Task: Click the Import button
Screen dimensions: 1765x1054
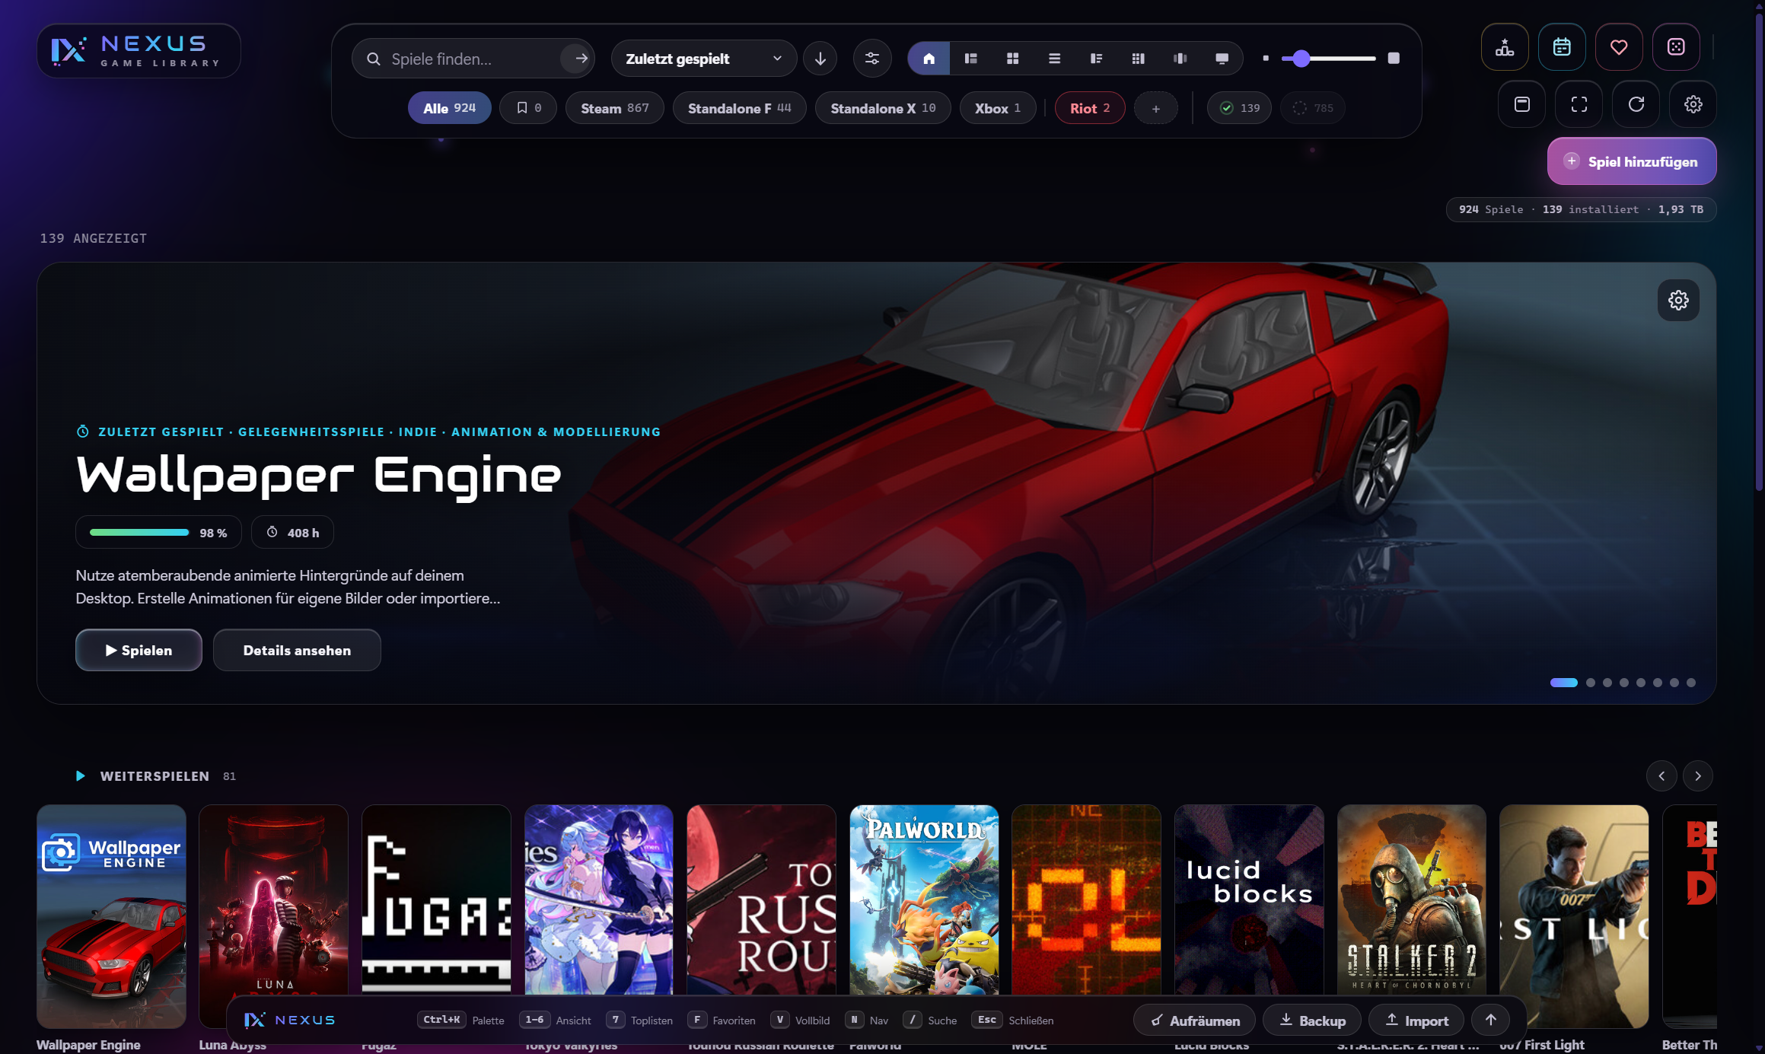Action: click(x=1416, y=1020)
